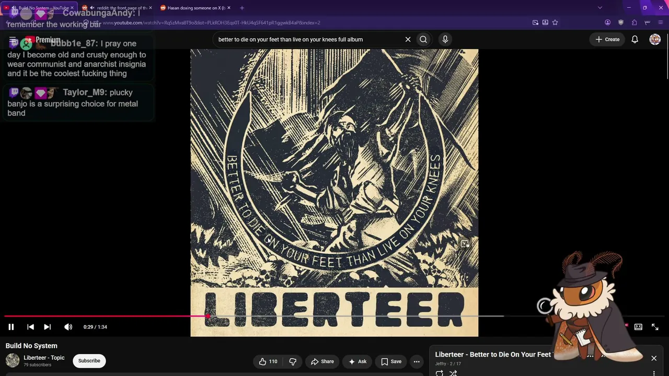Switch to the reddit front page tab
669x376 pixels.
118,8
